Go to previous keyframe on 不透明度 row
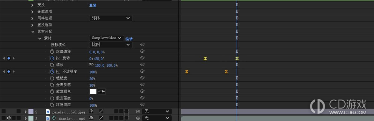This screenshot has height=121, width=374. (x=3, y=72)
